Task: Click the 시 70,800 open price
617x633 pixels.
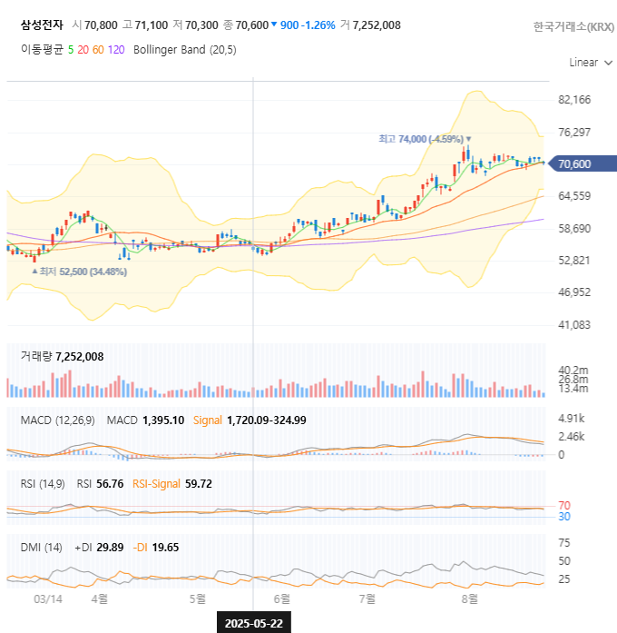Action: 94,25
